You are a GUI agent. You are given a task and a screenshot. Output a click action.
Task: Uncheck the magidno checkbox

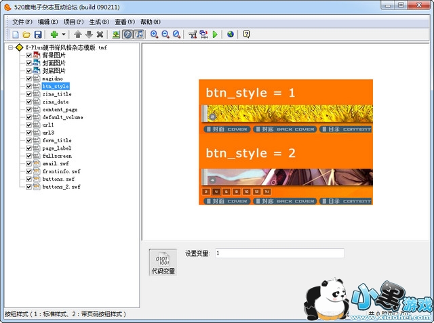tap(29, 79)
